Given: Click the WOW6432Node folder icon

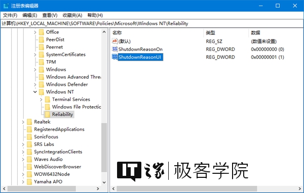Looking at the screenshot, I should [29, 174].
